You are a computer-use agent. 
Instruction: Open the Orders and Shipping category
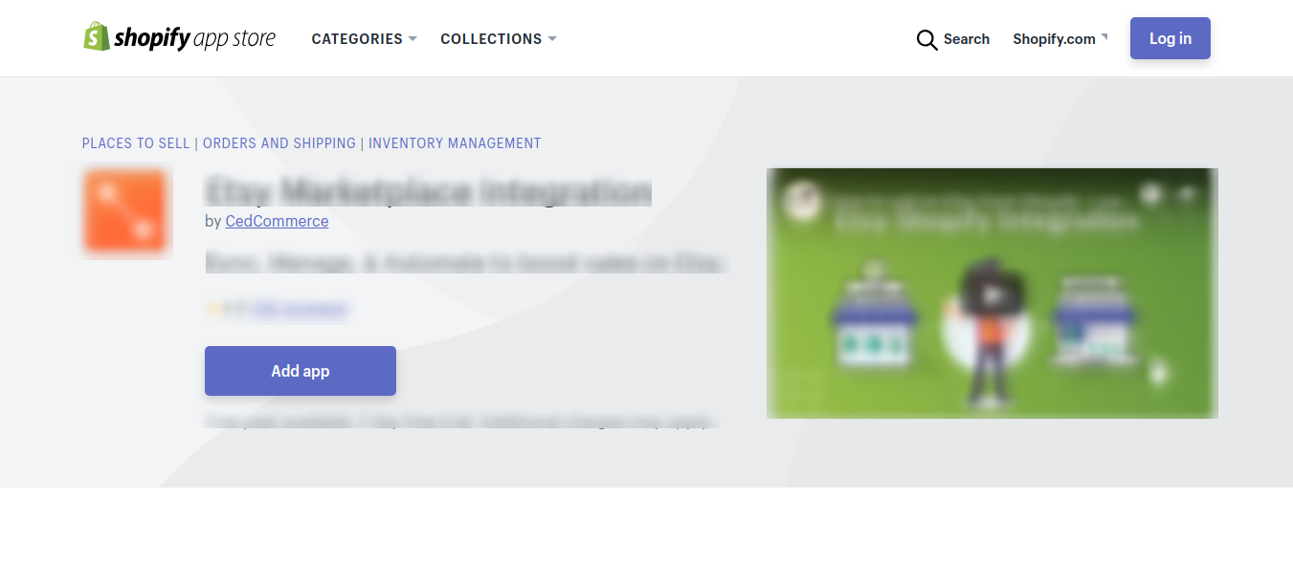pos(279,143)
